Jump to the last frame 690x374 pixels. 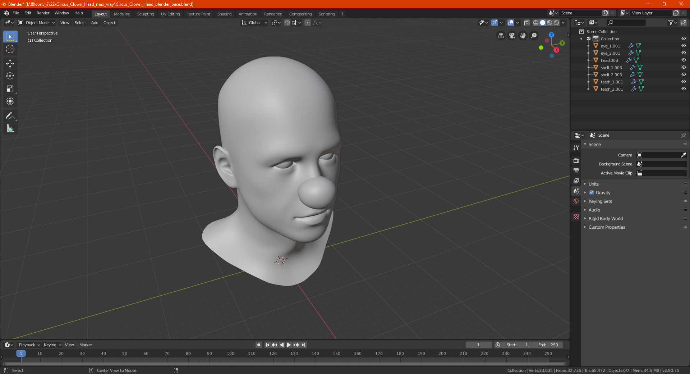click(x=304, y=345)
